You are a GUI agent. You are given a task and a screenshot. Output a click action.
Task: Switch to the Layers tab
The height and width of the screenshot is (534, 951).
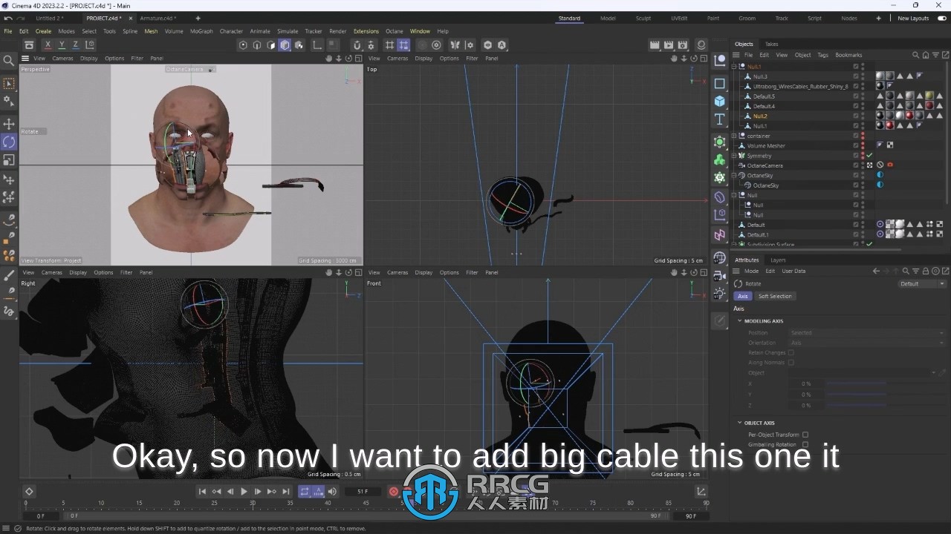778,260
